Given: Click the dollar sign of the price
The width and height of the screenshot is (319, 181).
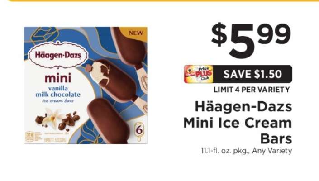Looking at the screenshot, I should click(219, 35).
